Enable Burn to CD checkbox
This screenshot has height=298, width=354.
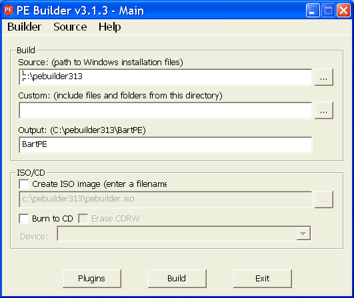point(24,219)
